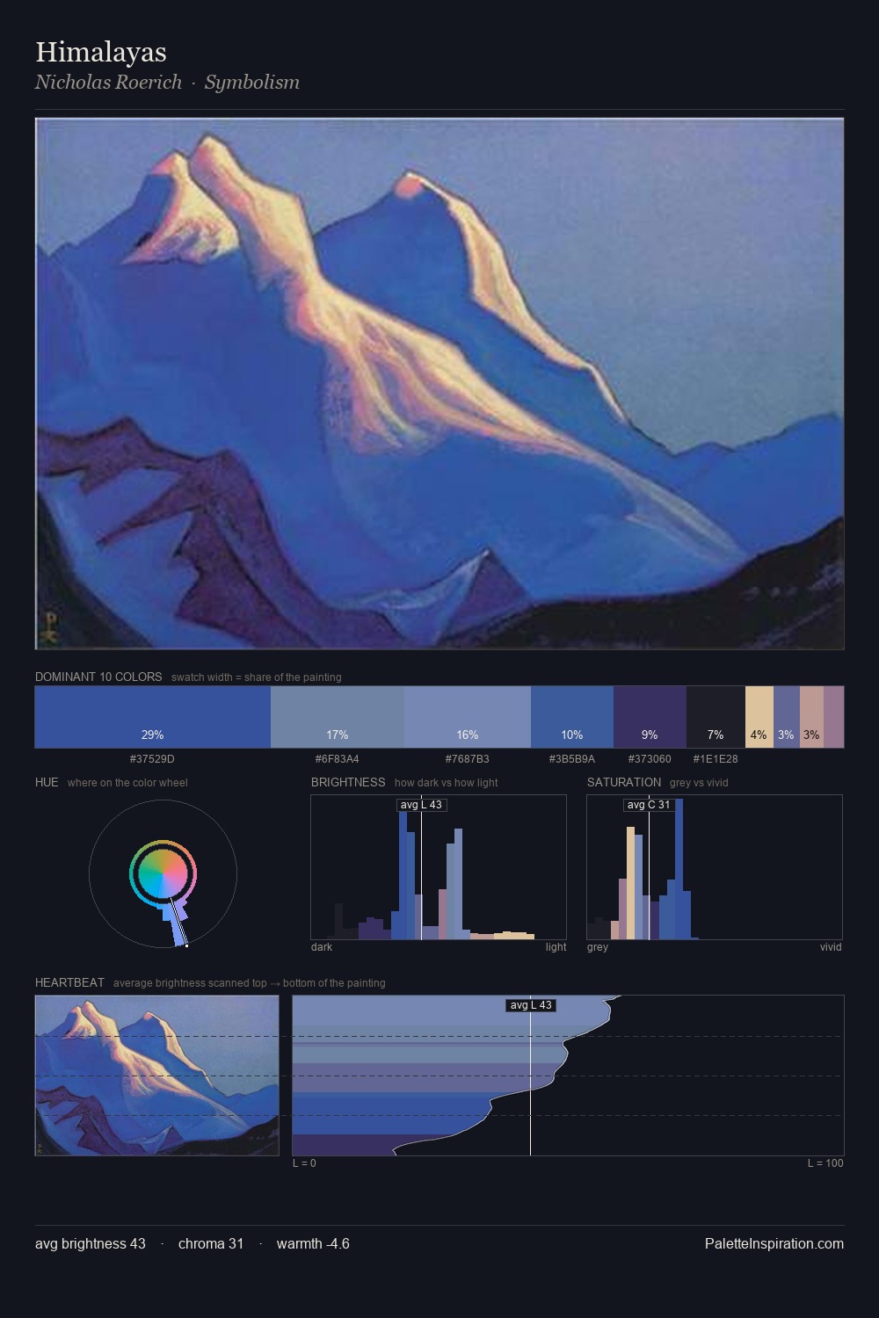Click the avg C 31 marker label
Screen dimensions: 879x1318
pyautogui.click(x=649, y=805)
